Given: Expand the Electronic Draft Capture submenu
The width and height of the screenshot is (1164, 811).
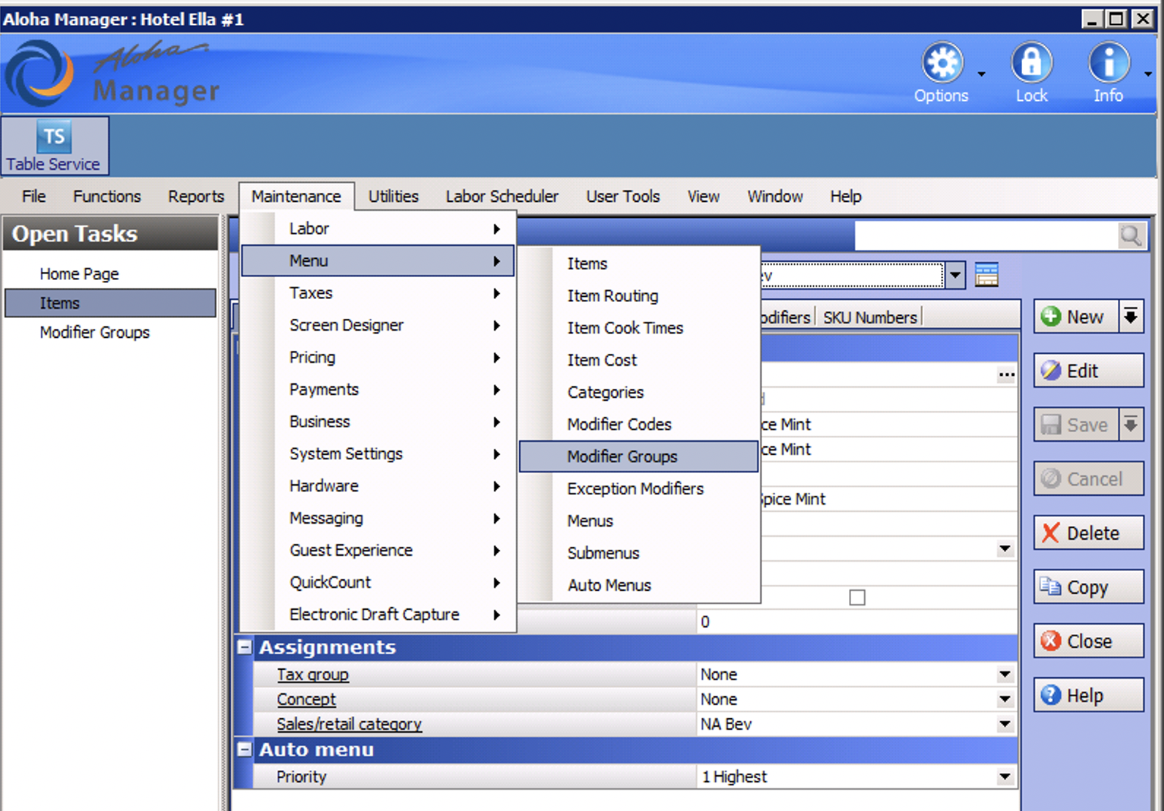Looking at the screenshot, I should point(378,615).
